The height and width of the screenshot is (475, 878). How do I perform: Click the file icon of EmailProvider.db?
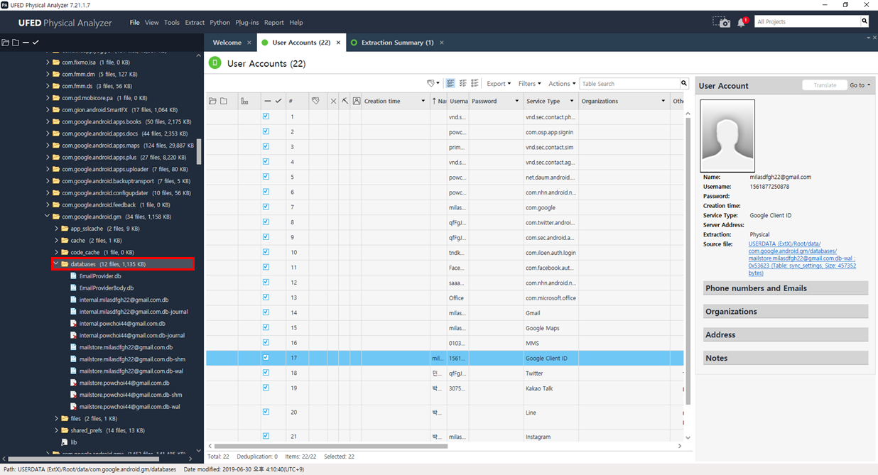click(x=73, y=276)
